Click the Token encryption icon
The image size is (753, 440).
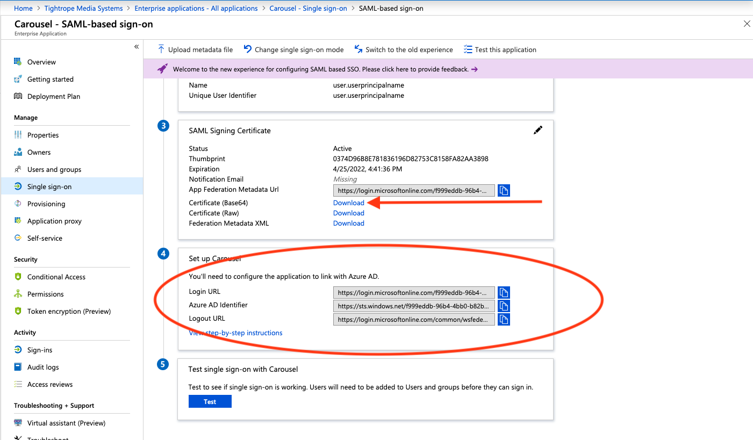[18, 311]
